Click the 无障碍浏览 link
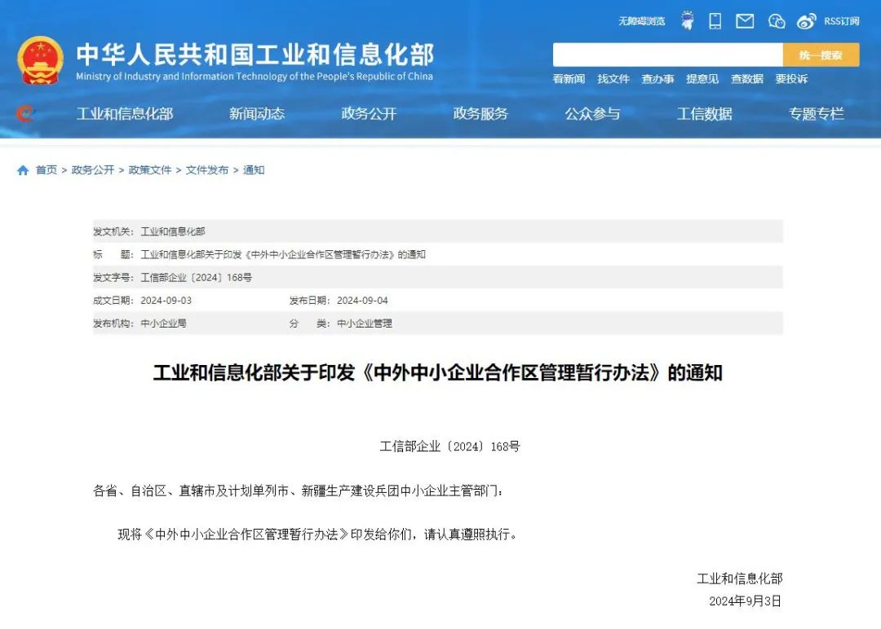This screenshot has width=881, height=629. point(642,21)
